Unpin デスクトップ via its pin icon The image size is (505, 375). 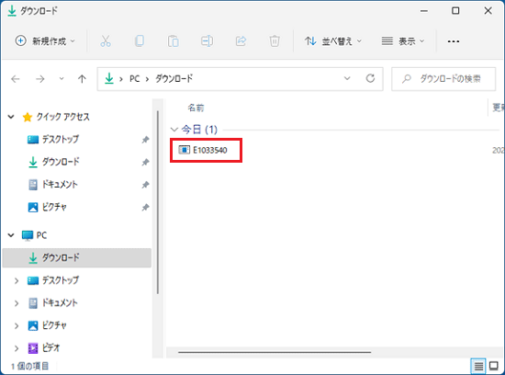coord(146,140)
